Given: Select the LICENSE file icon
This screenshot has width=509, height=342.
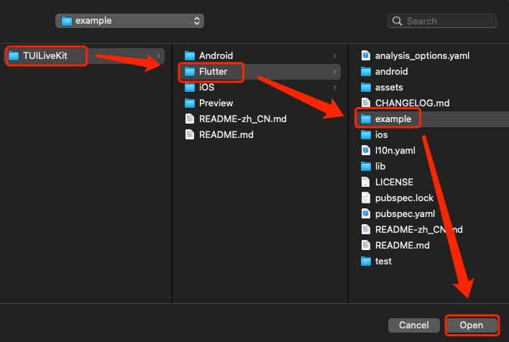Looking at the screenshot, I should coord(366,182).
